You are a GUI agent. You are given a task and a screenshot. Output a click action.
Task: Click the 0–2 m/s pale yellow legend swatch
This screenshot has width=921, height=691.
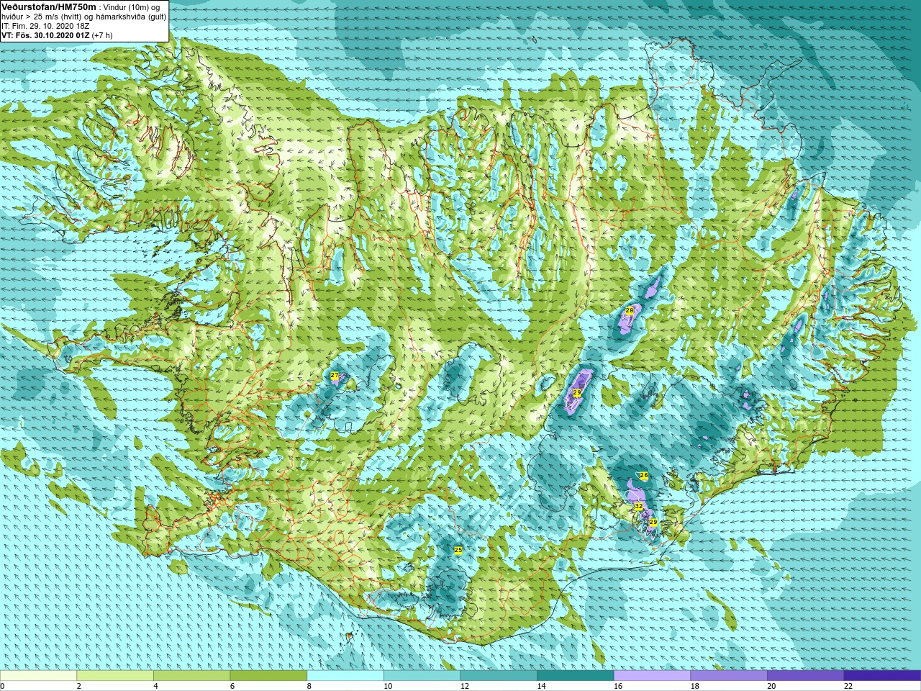tap(38, 676)
